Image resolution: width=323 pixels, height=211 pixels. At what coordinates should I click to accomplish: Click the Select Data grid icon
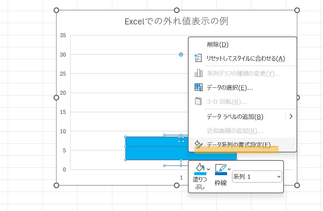[198, 87]
